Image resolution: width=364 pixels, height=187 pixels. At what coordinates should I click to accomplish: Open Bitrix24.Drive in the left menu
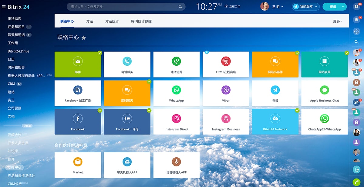(19, 51)
